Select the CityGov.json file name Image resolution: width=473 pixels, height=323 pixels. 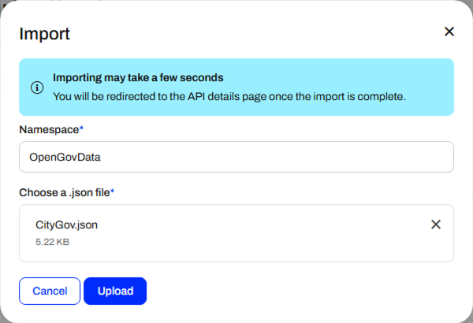[x=67, y=225]
